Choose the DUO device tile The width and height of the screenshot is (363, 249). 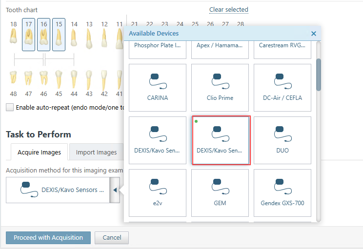[282, 140]
